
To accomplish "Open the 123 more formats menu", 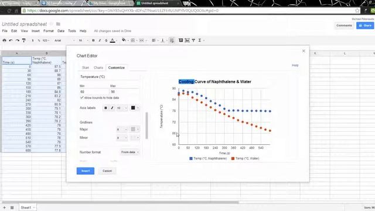I will click(46, 40).
